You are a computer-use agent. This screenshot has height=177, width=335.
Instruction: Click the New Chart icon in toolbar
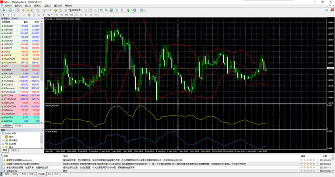(x=4, y=10)
